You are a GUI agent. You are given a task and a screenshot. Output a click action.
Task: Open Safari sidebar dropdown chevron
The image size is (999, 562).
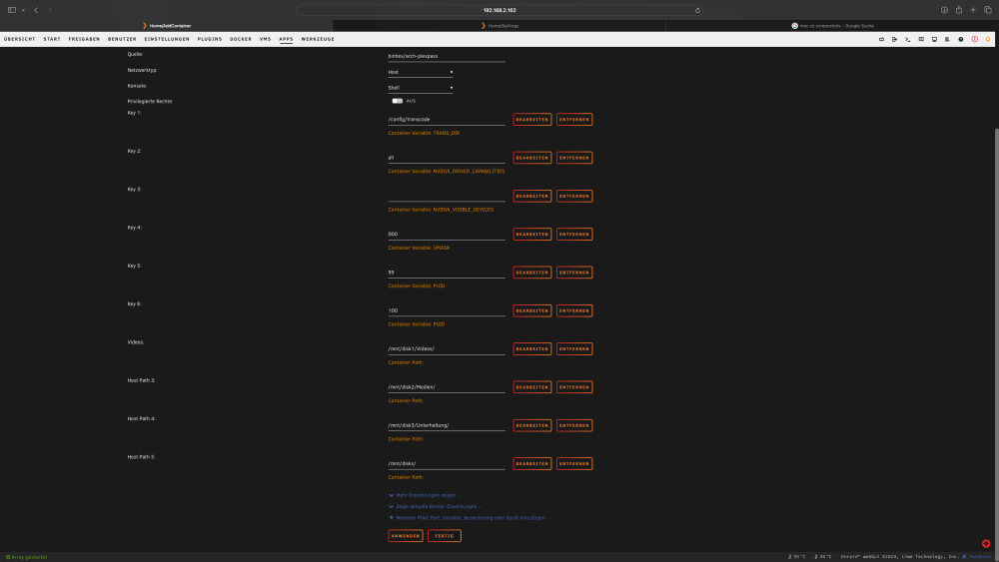(23, 10)
